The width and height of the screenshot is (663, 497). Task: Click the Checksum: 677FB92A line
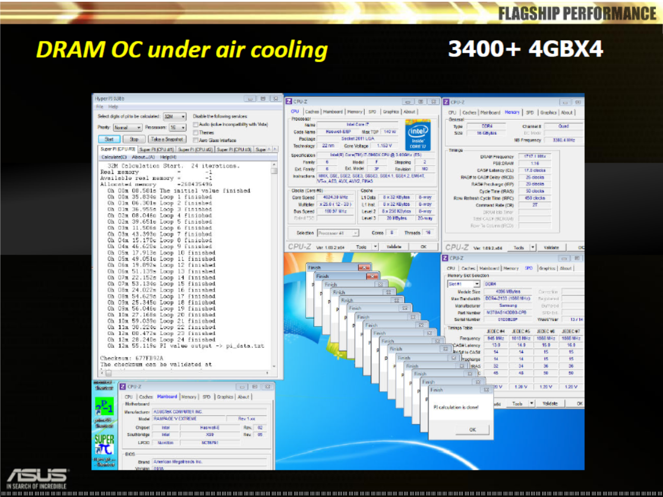click(131, 358)
